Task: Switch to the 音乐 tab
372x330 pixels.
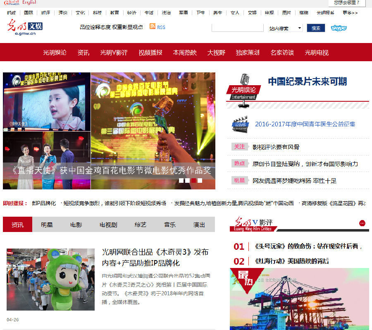Action: [170, 225]
